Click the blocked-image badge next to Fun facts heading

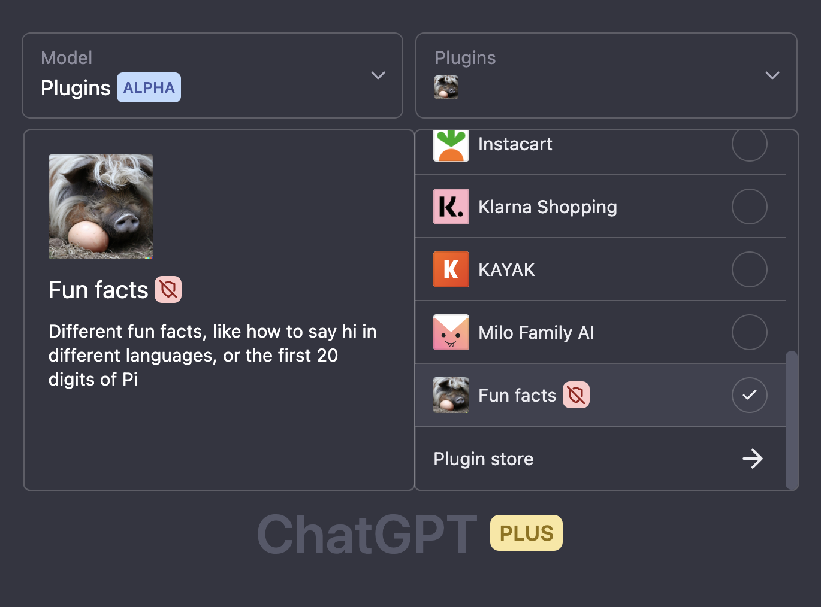pyautogui.click(x=168, y=289)
